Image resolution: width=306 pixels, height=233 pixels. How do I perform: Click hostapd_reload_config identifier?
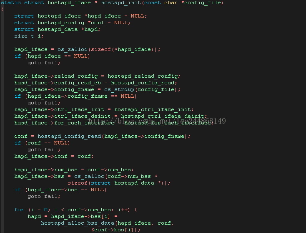click(143, 76)
